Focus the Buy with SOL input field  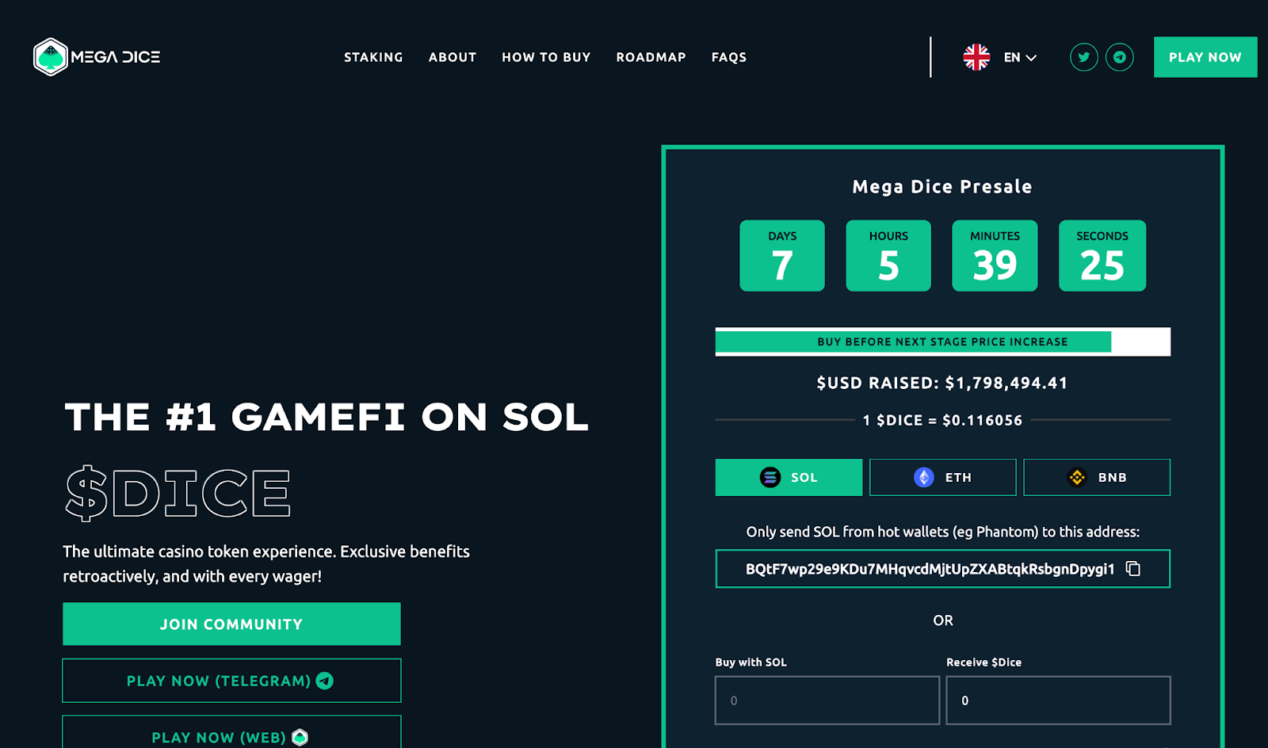[x=827, y=700]
